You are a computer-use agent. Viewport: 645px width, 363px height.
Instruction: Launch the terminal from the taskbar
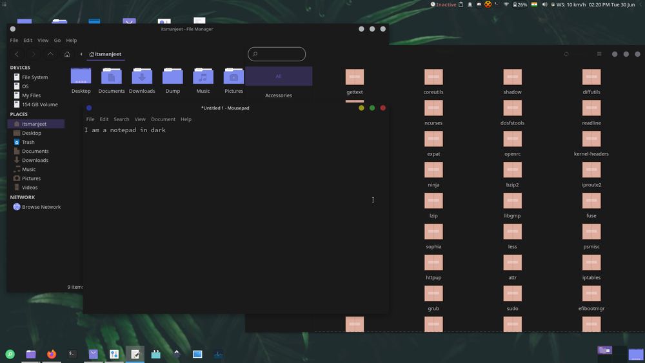click(72, 354)
